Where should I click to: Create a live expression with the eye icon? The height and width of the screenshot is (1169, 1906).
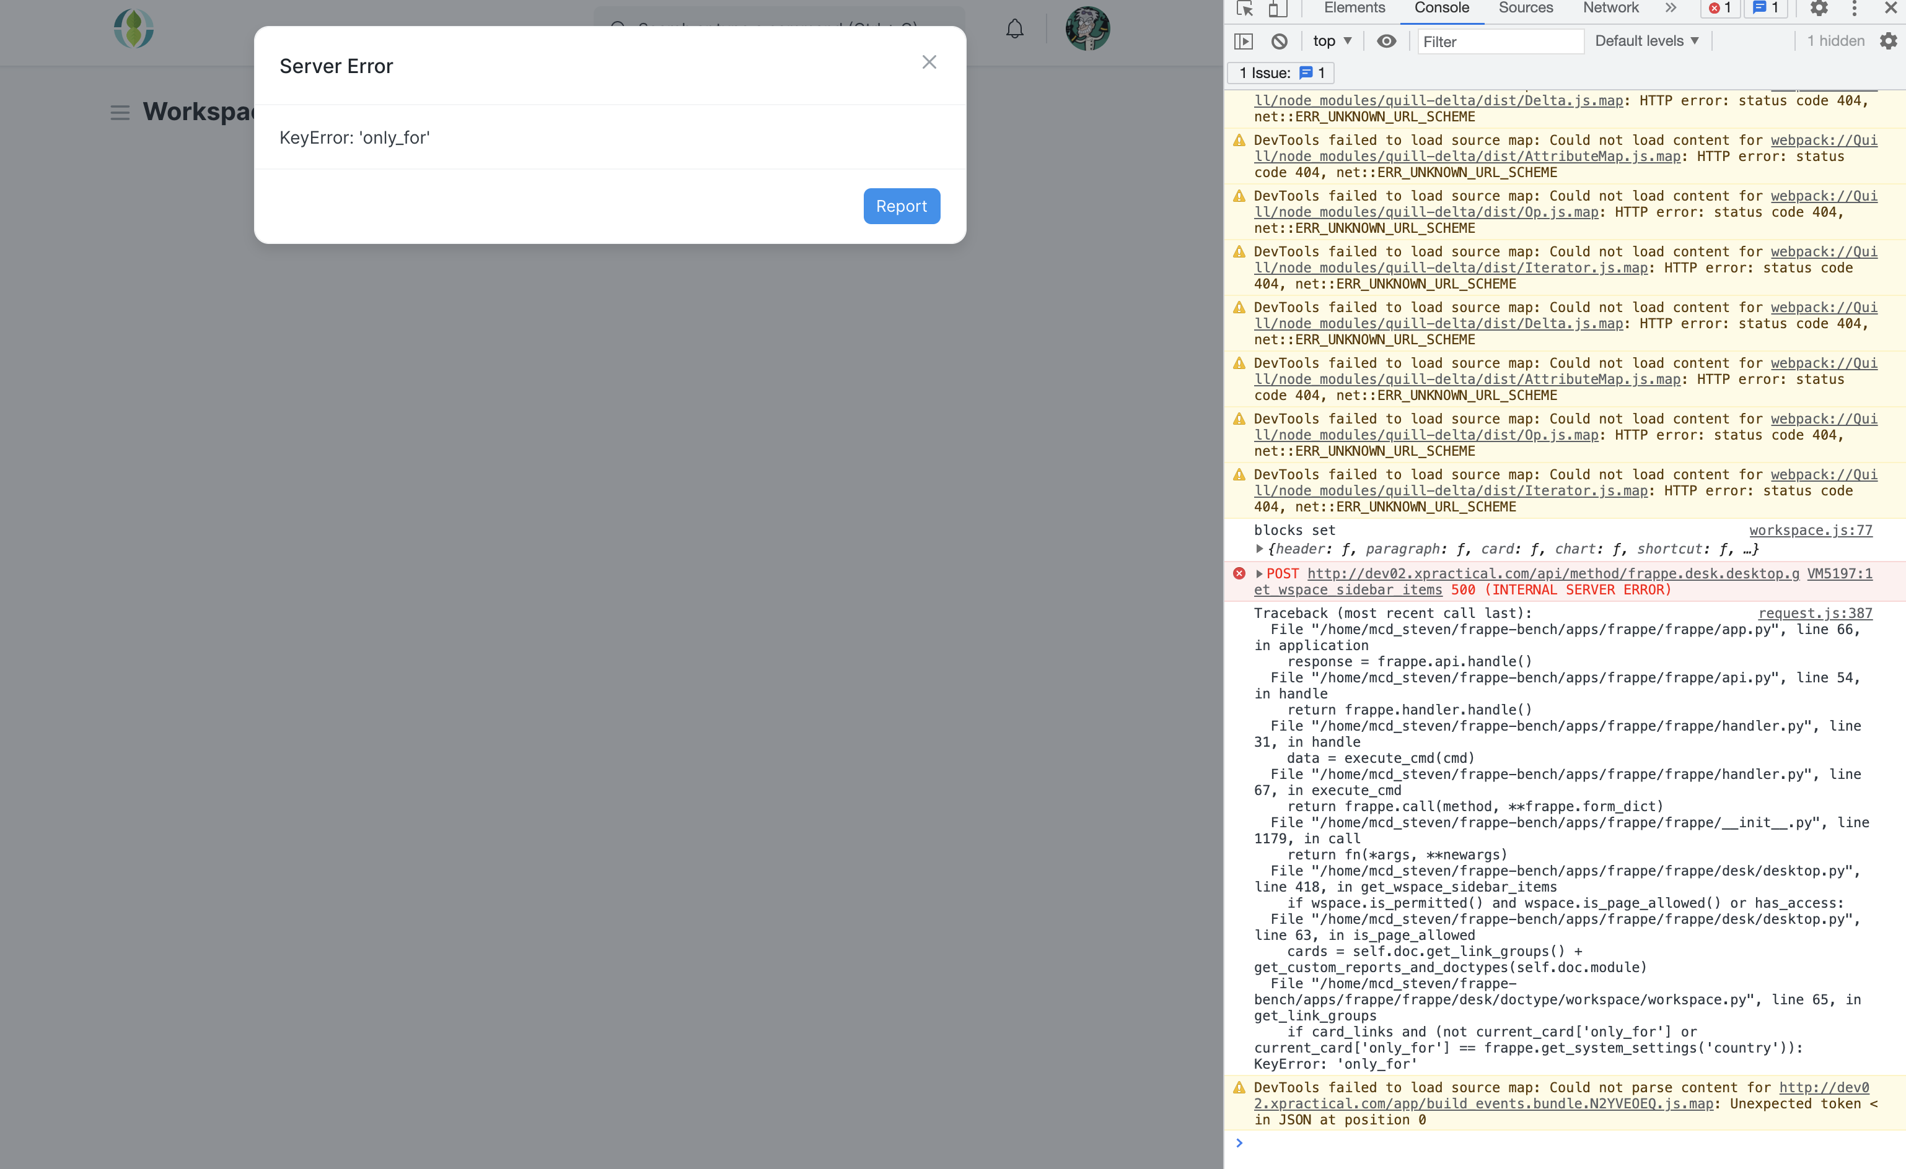1386,41
